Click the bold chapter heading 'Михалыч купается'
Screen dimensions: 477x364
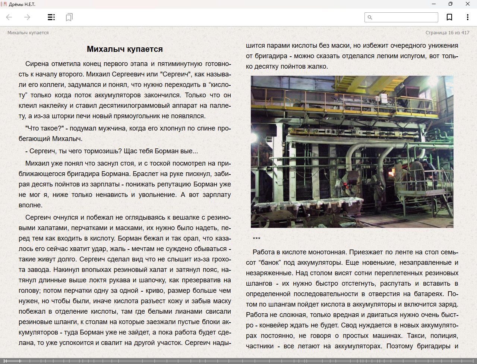[x=124, y=49]
